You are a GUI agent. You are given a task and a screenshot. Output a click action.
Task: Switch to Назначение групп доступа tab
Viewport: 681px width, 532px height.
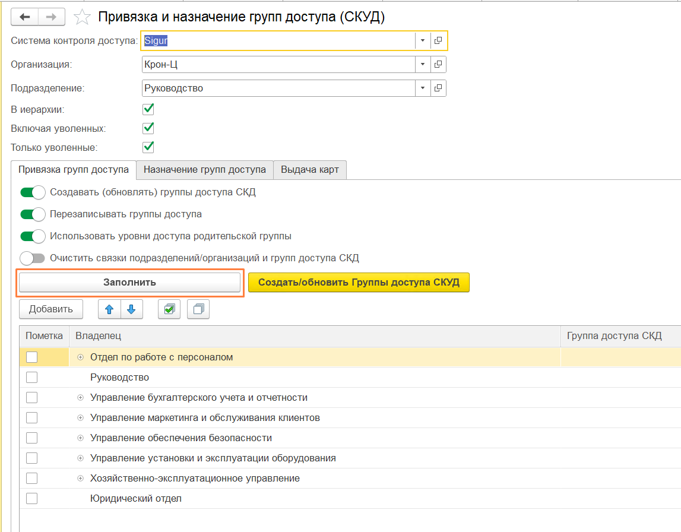point(204,170)
